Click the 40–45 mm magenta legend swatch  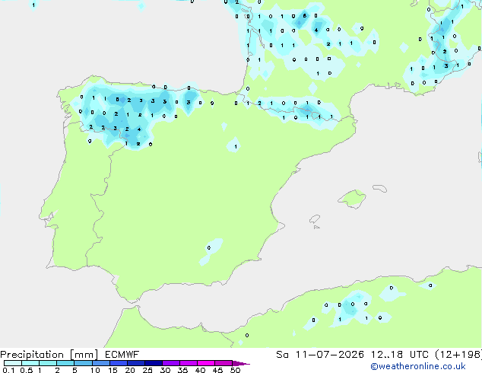click(206, 363)
